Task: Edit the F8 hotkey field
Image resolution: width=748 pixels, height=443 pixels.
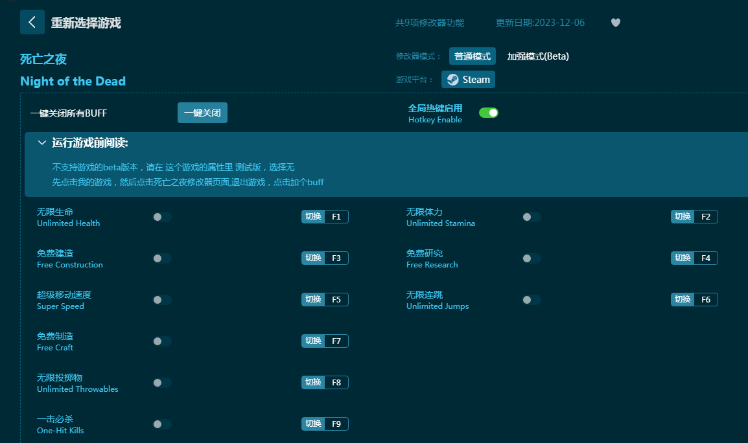Action: [x=336, y=382]
